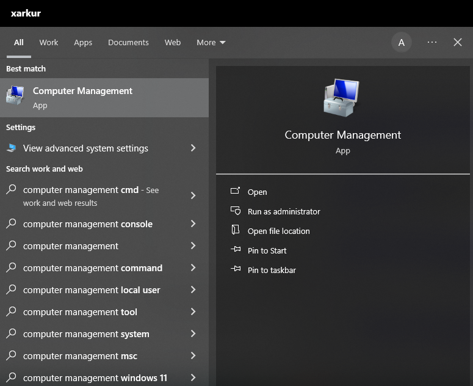
Task: Open the account avatar labeled A
Action: pos(401,43)
